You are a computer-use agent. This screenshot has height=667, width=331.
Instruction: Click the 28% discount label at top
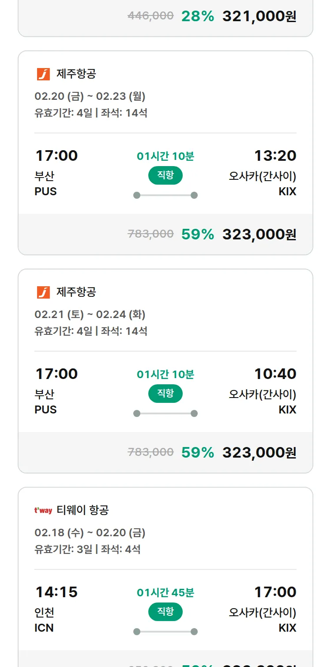click(x=197, y=16)
